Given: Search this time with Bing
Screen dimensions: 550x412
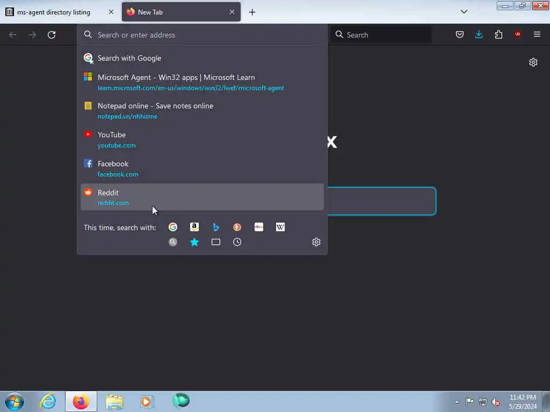Looking at the screenshot, I should click(x=216, y=227).
